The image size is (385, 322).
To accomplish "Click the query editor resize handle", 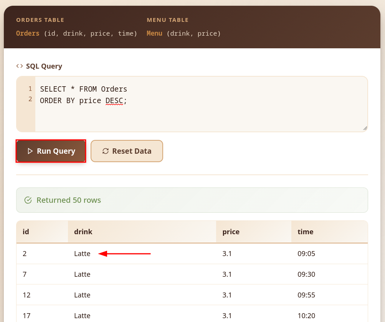I will pyautogui.click(x=365, y=128).
